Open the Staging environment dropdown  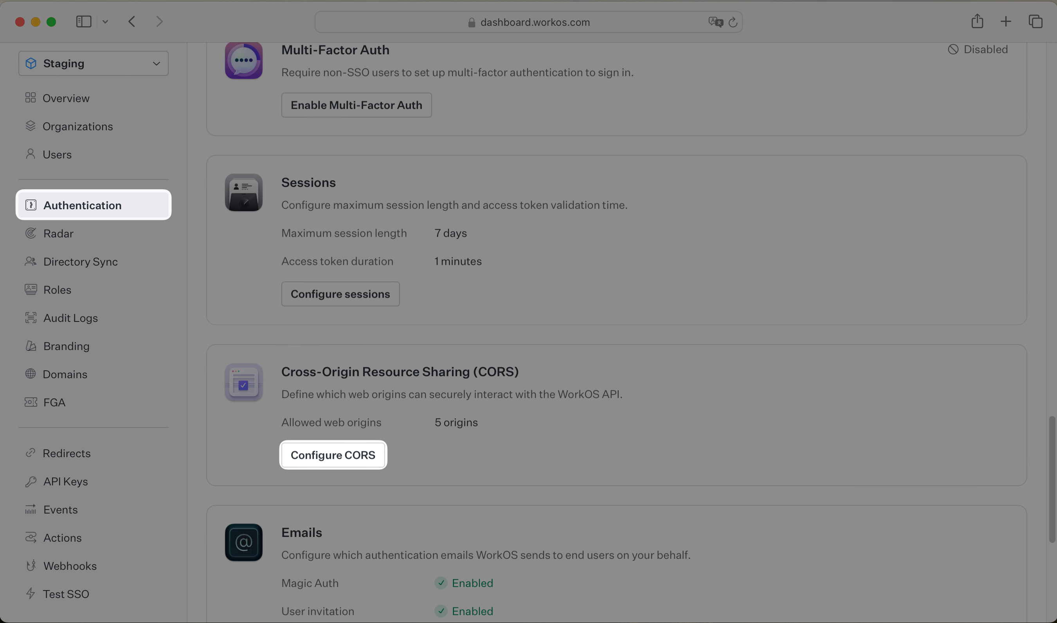click(x=93, y=63)
